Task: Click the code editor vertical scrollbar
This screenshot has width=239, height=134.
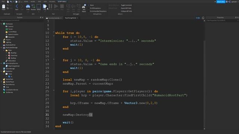Action: tap(204, 74)
